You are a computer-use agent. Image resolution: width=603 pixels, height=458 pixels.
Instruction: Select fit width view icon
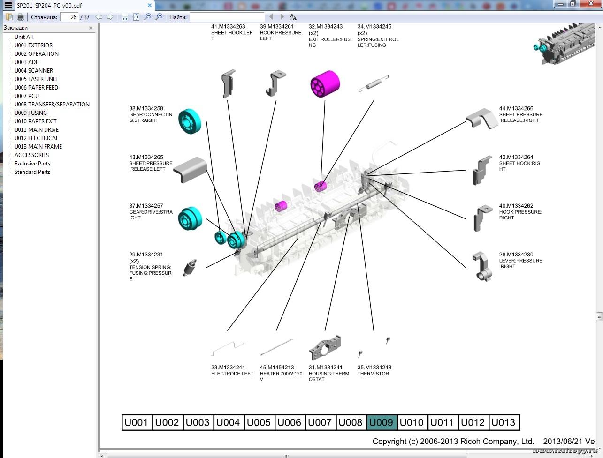click(x=125, y=17)
